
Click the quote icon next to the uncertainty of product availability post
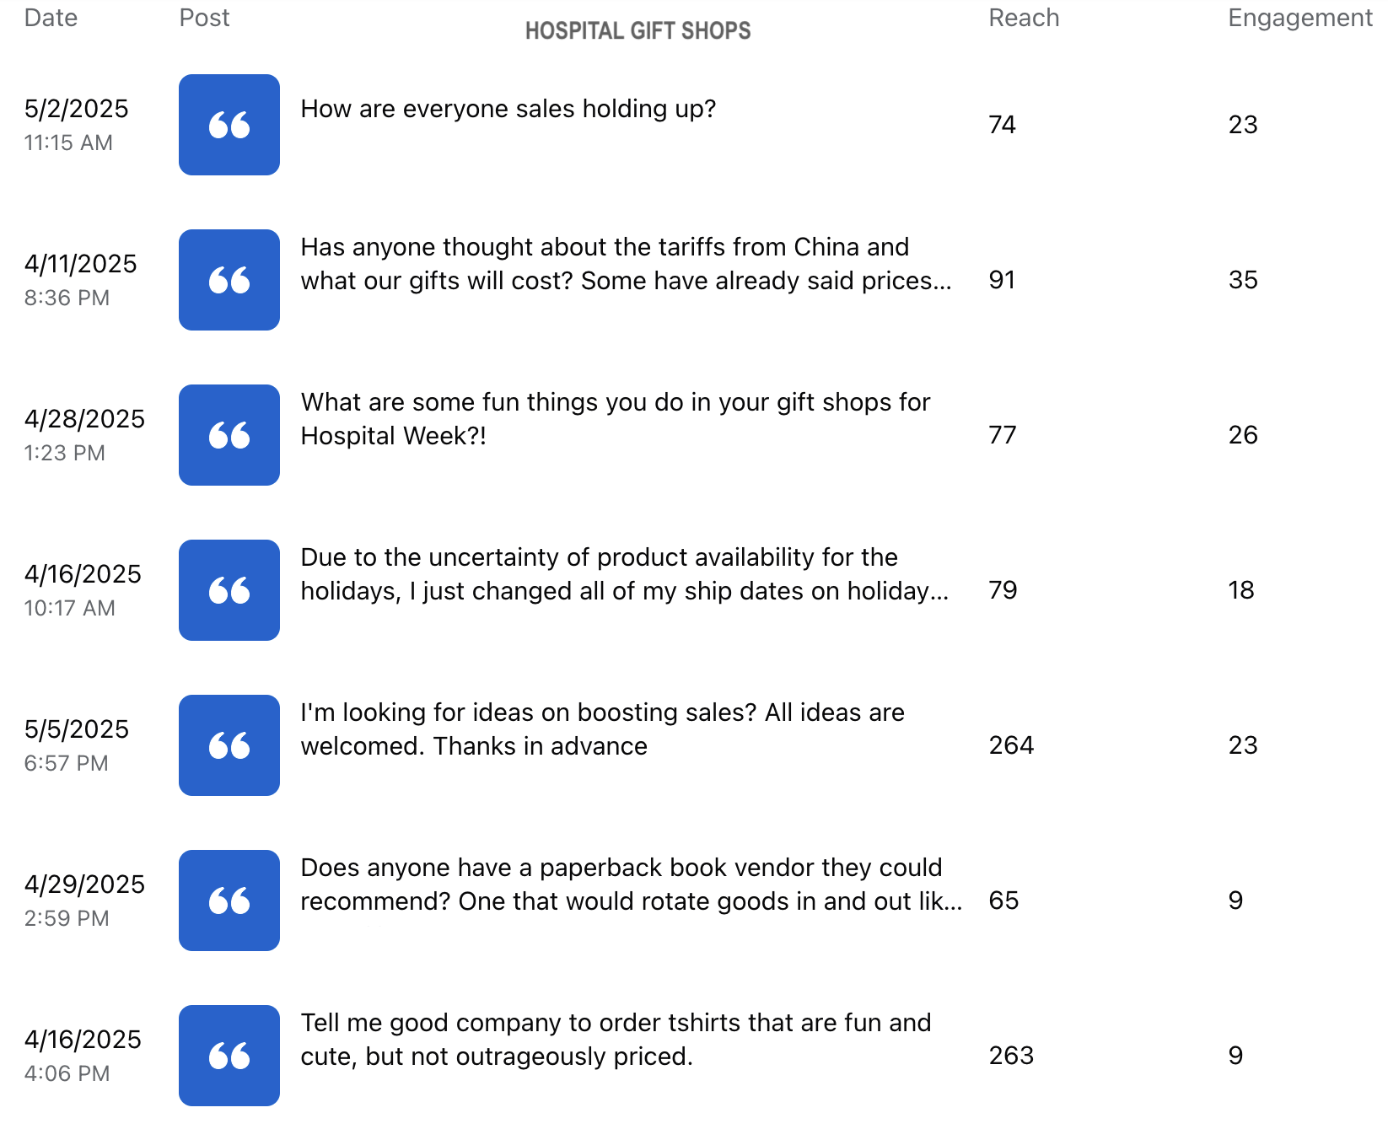[x=229, y=590]
